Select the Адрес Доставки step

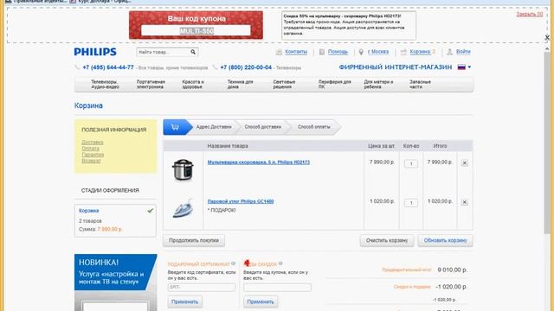point(214,127)
